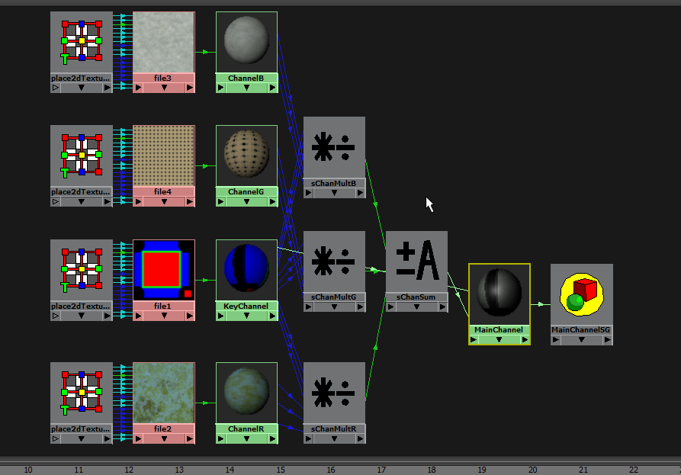Select the file3 texture swatch
The width and height of the screenshot is (681, 475).
click(x=164, y=43)
